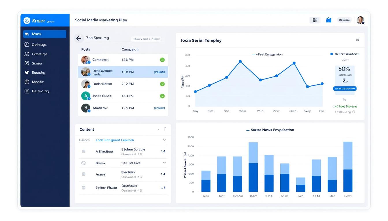Click the grid icon in the top bar

315,20
